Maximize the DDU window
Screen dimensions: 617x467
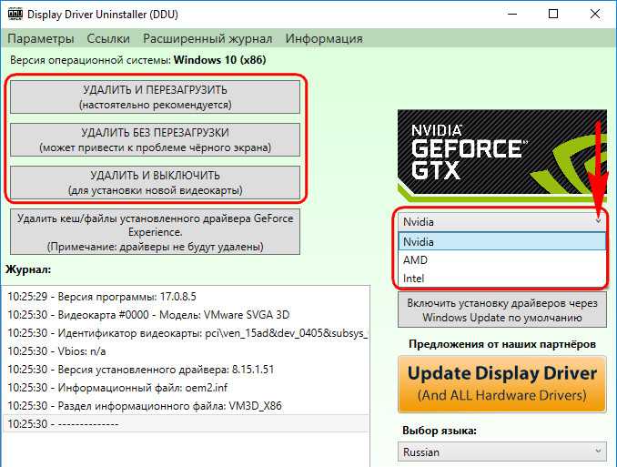coord(553,14)
